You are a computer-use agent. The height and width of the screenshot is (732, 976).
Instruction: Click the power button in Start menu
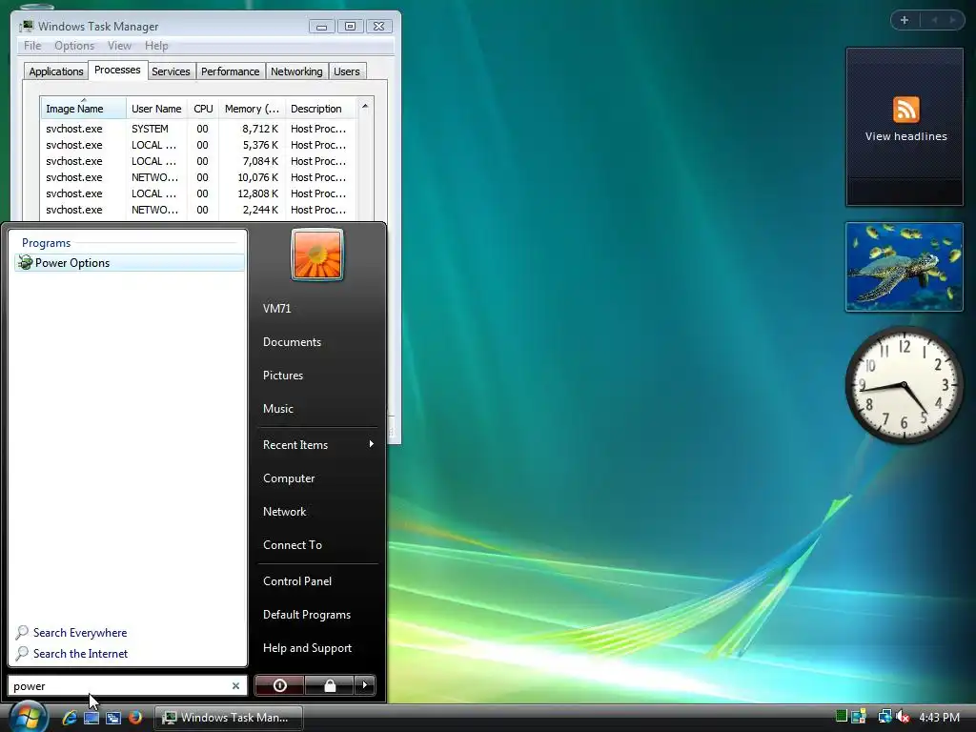(x=279, y=685)
